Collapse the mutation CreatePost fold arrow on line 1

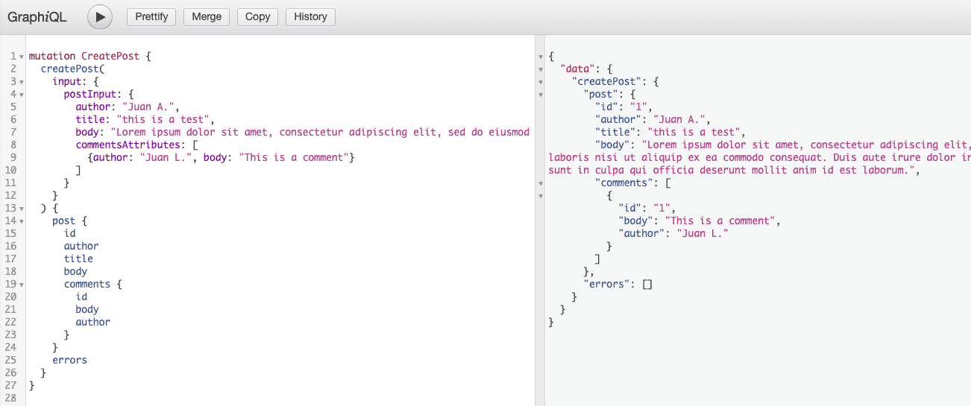coord(22,57)
